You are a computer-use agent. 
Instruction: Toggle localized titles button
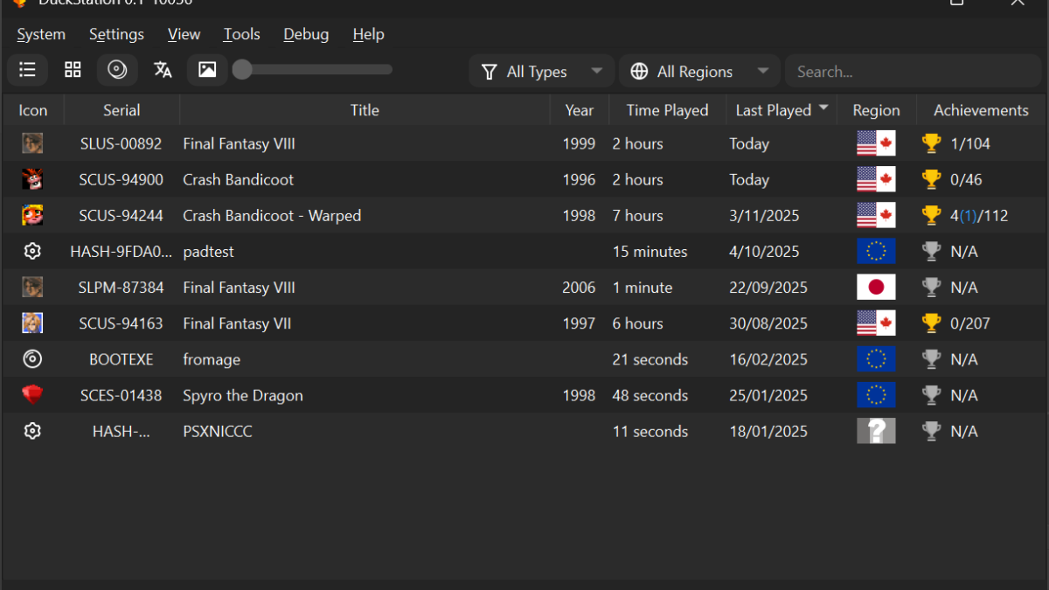point(163,70)
